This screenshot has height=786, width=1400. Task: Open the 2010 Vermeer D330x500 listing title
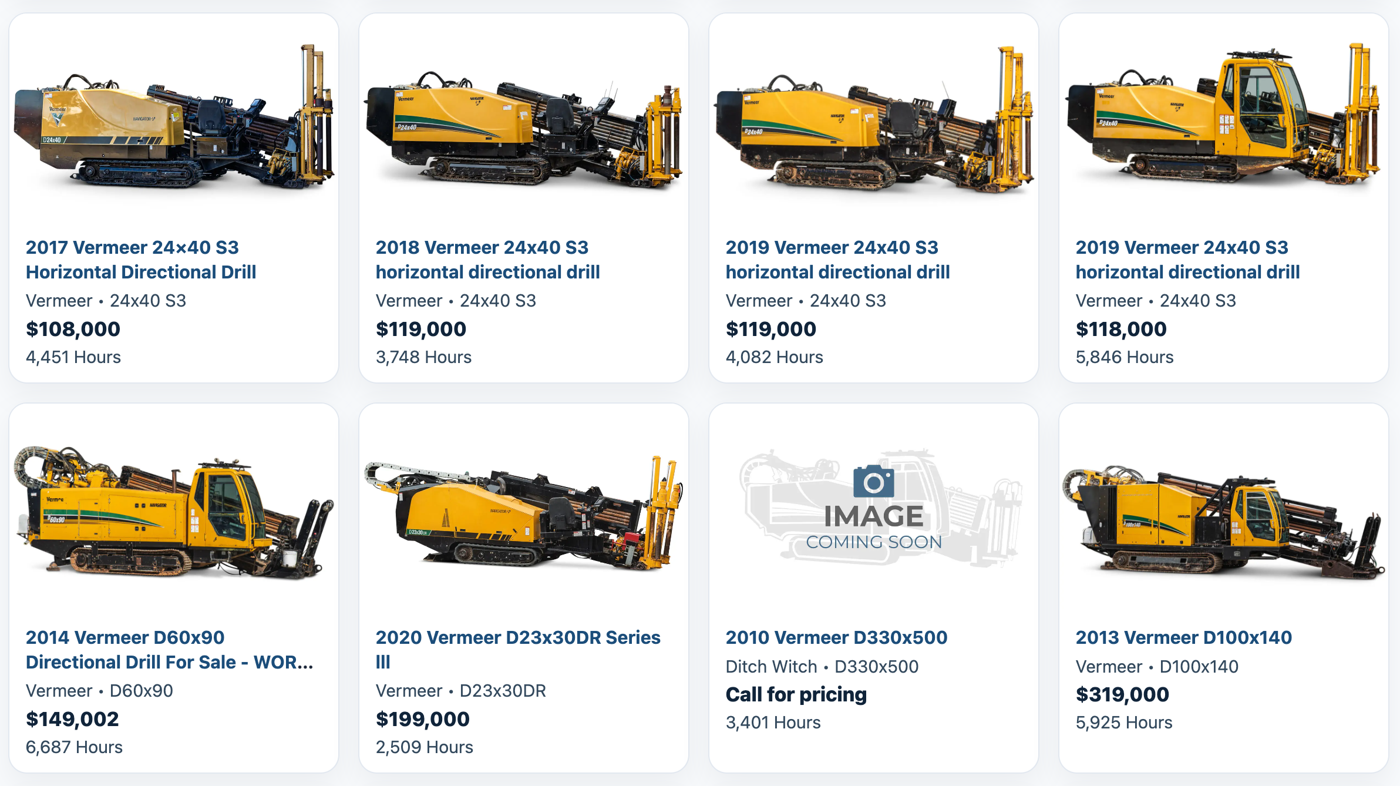click(x=836, y=637)
